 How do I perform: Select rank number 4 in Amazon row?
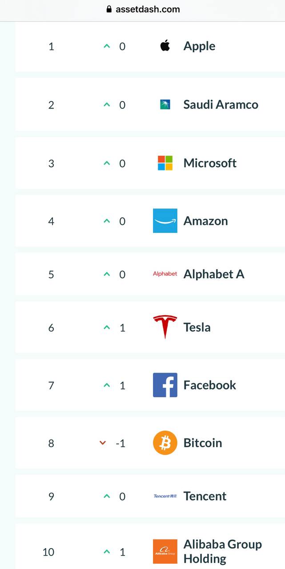coord(51,221)
